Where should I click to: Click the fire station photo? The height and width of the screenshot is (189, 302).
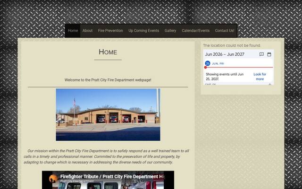tap(108, 114)
